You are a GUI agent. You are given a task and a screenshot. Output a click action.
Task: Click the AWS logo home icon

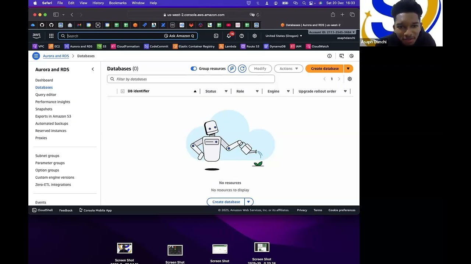[x=36, y=36]
